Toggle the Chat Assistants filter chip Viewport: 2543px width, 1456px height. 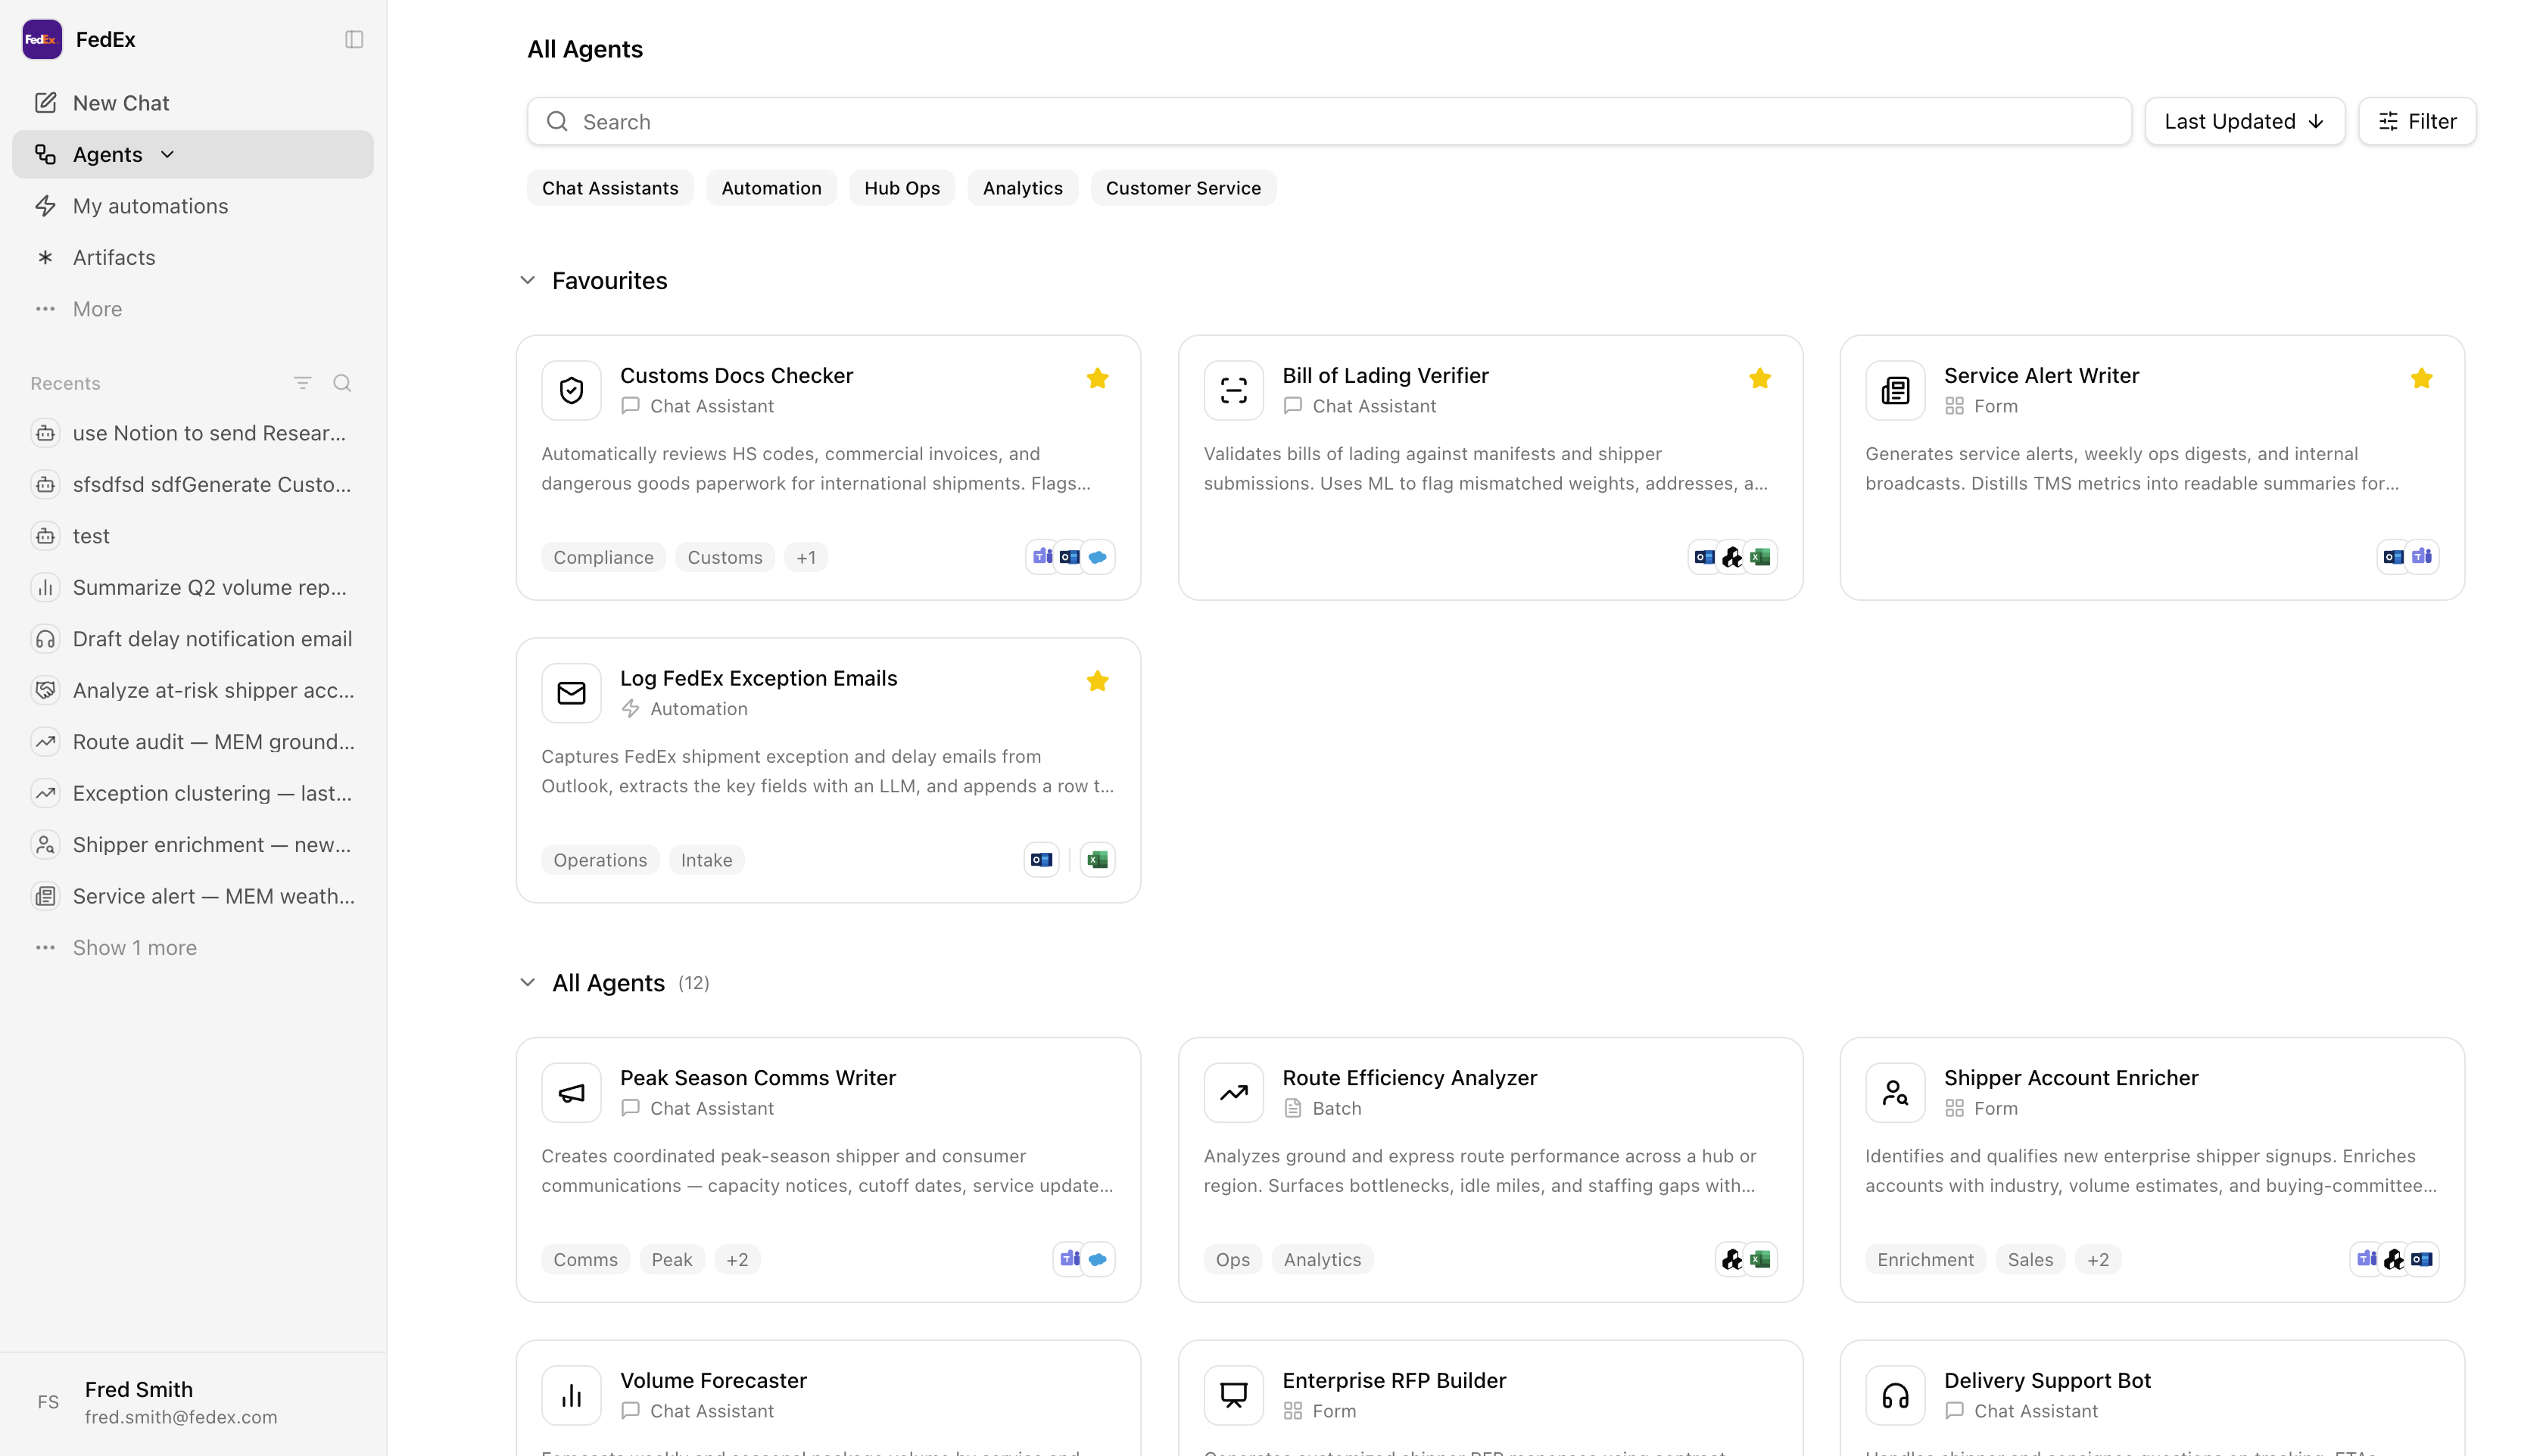610,188
